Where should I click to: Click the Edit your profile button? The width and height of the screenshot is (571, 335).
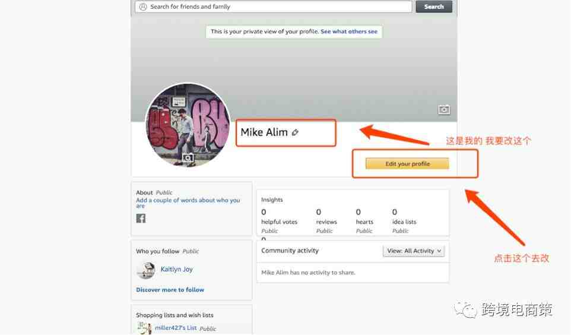[x=407, y=164]
